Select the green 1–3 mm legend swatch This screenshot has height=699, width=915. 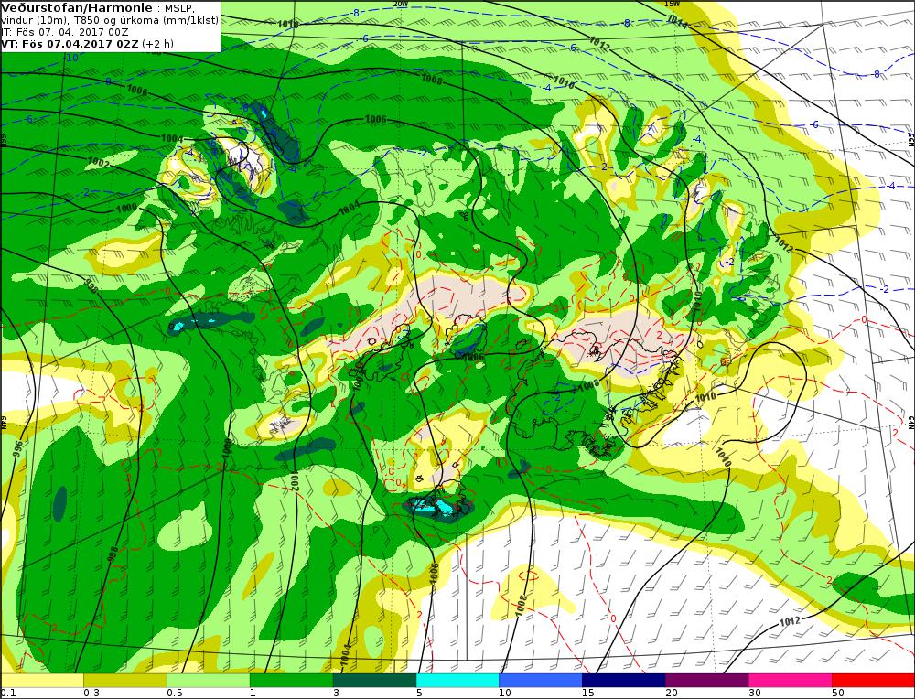coord(291,681)
